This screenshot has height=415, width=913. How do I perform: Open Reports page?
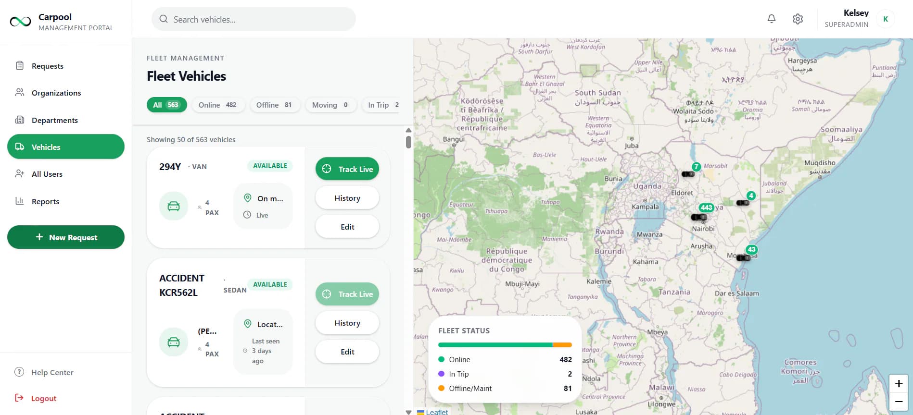(x=66, y=201)
